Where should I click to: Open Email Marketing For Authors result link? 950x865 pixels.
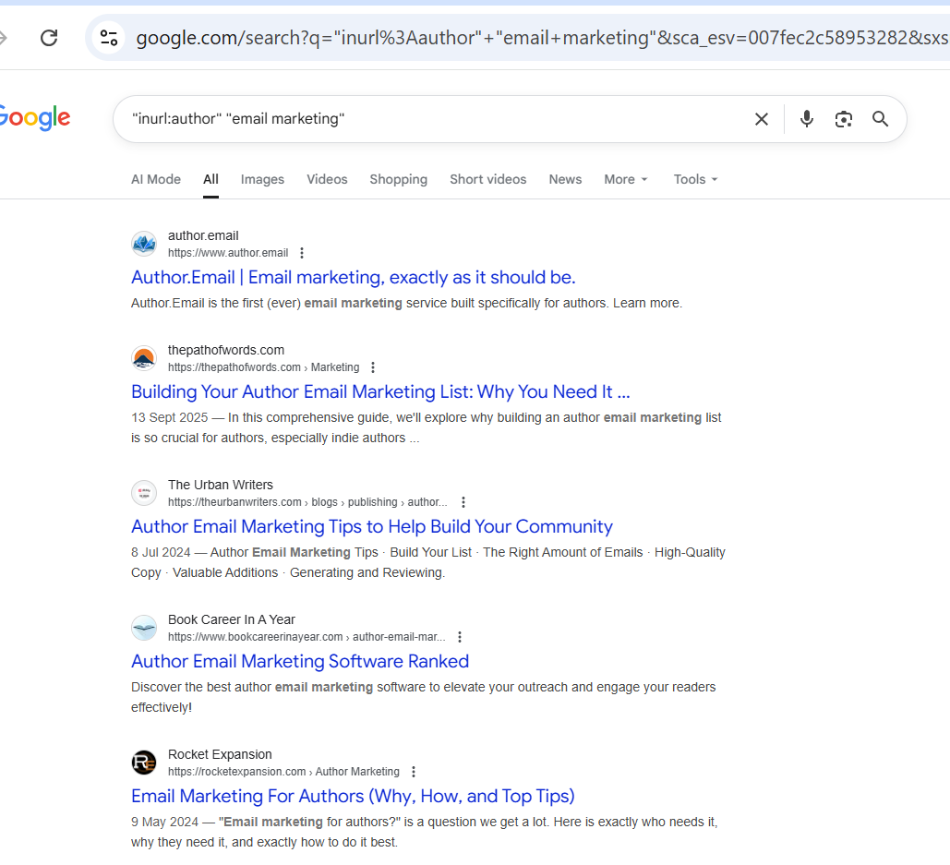(x=353, y=796)
